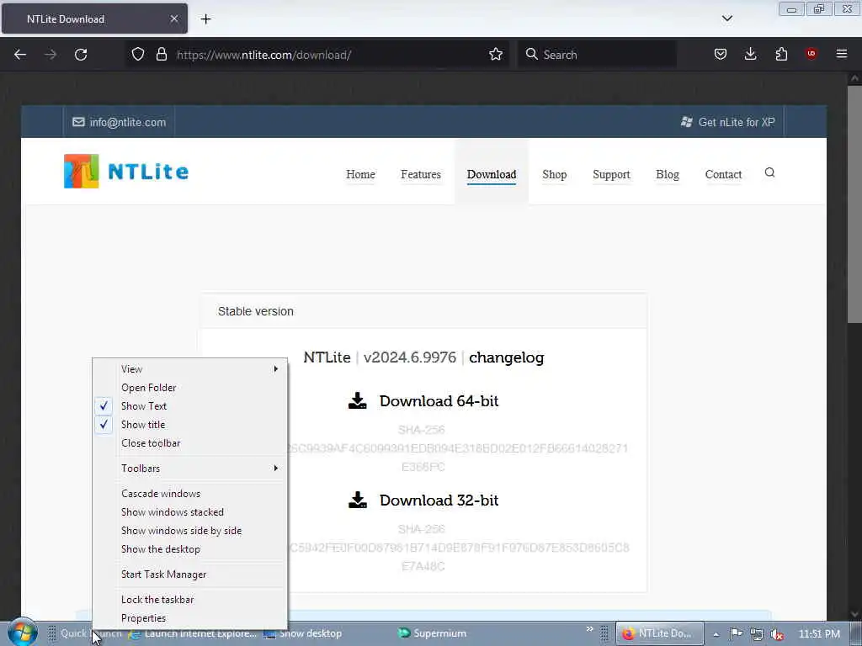
Task: Open the Firefox hamburger menu
Action: tap(842, 54)
